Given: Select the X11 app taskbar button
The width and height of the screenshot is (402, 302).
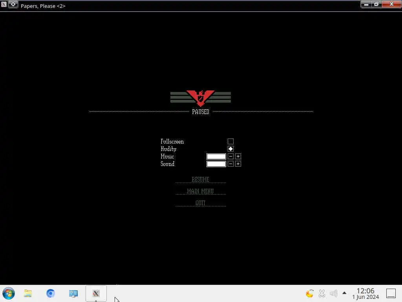Looking at the screenshot, I should pos(96,293).
